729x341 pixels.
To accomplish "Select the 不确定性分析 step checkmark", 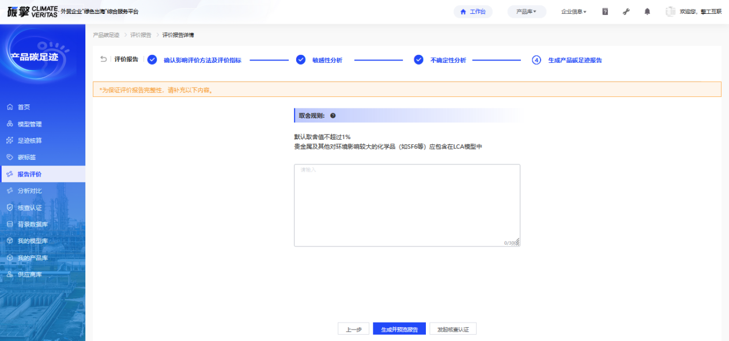I will point(419,60).
